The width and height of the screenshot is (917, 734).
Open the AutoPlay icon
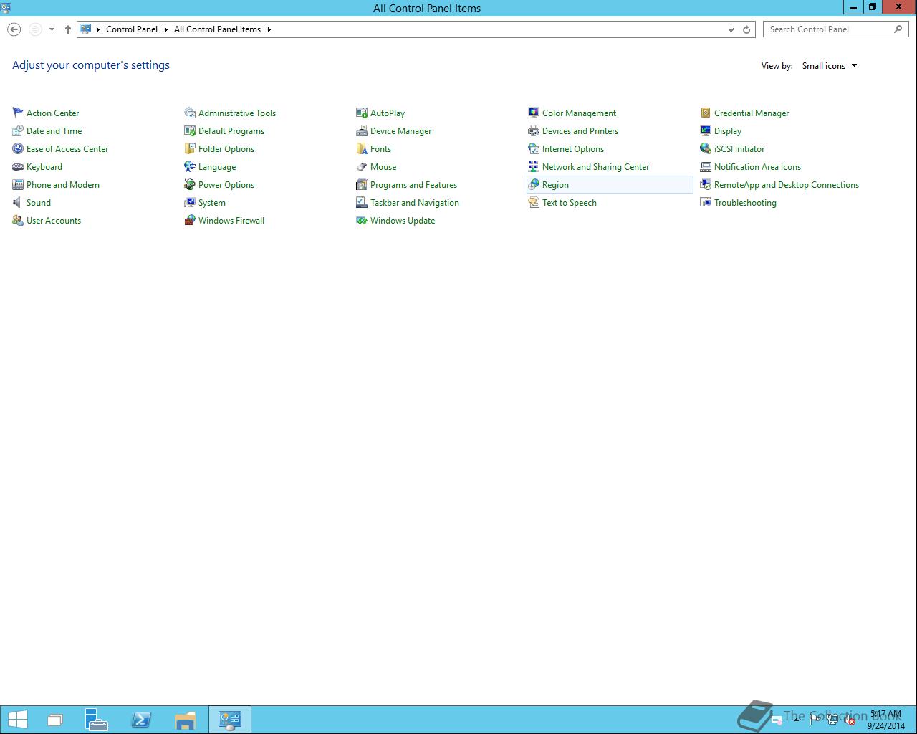tap(362, 113)
